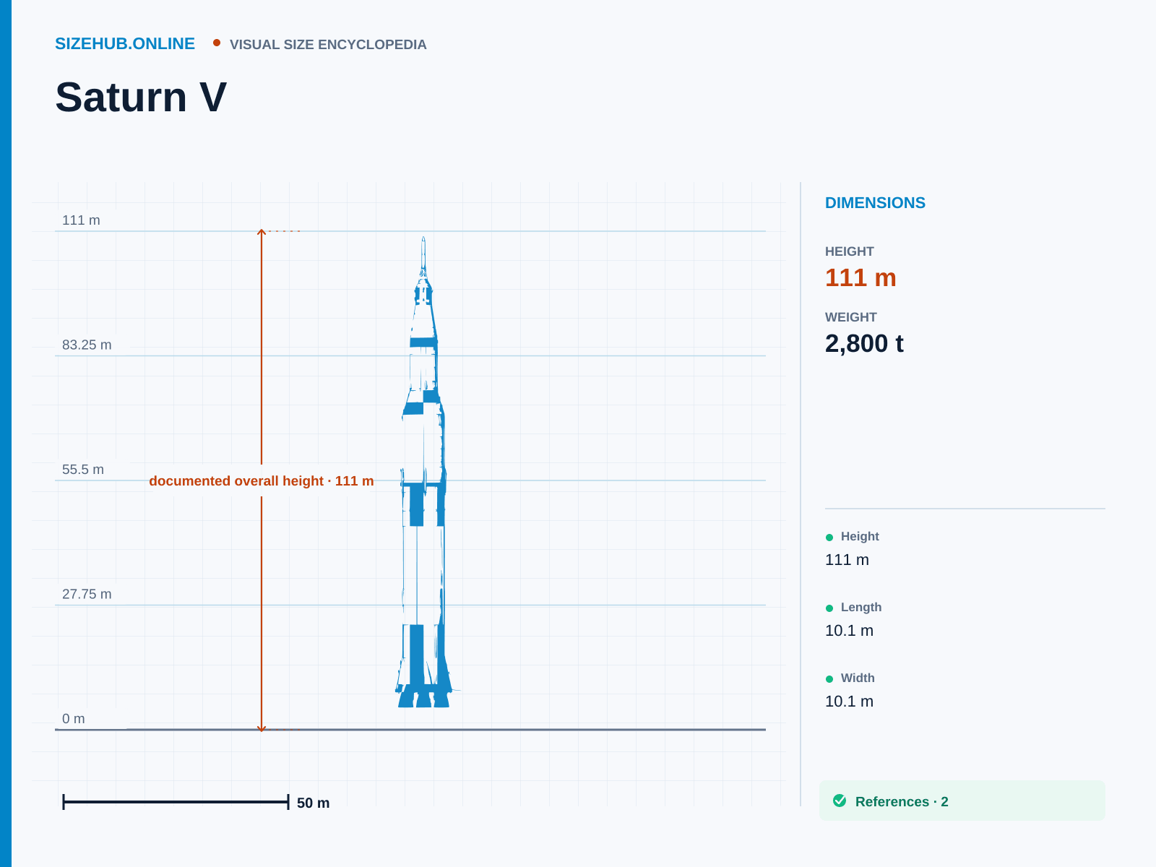Click the green bullet beside Height
Screen dimensions: 1156x867
(x=829, y=538)
